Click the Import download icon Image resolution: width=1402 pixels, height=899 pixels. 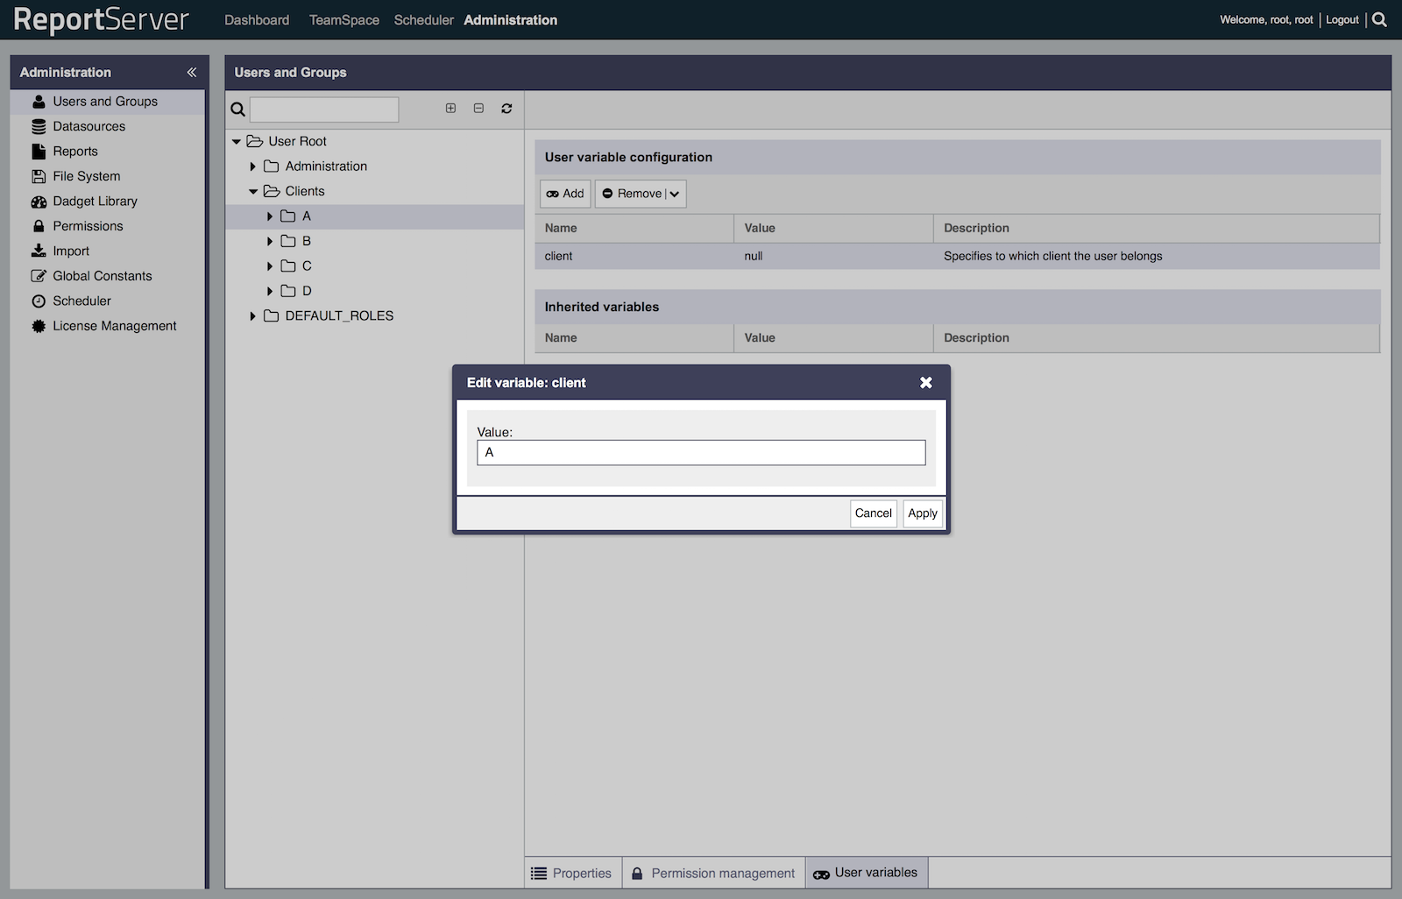pos(39,251)
